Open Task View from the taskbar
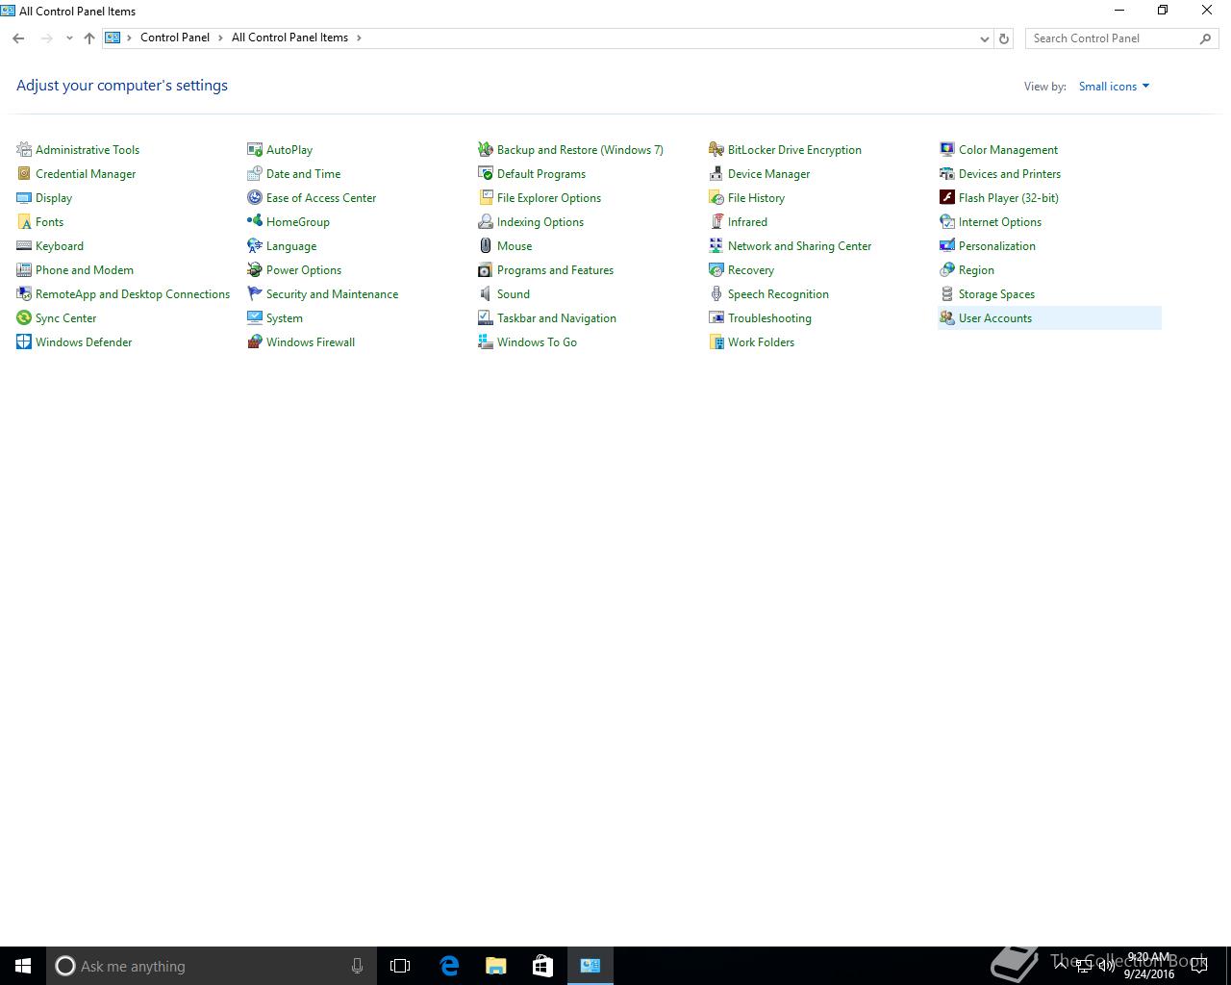 [x=400, y=966]
